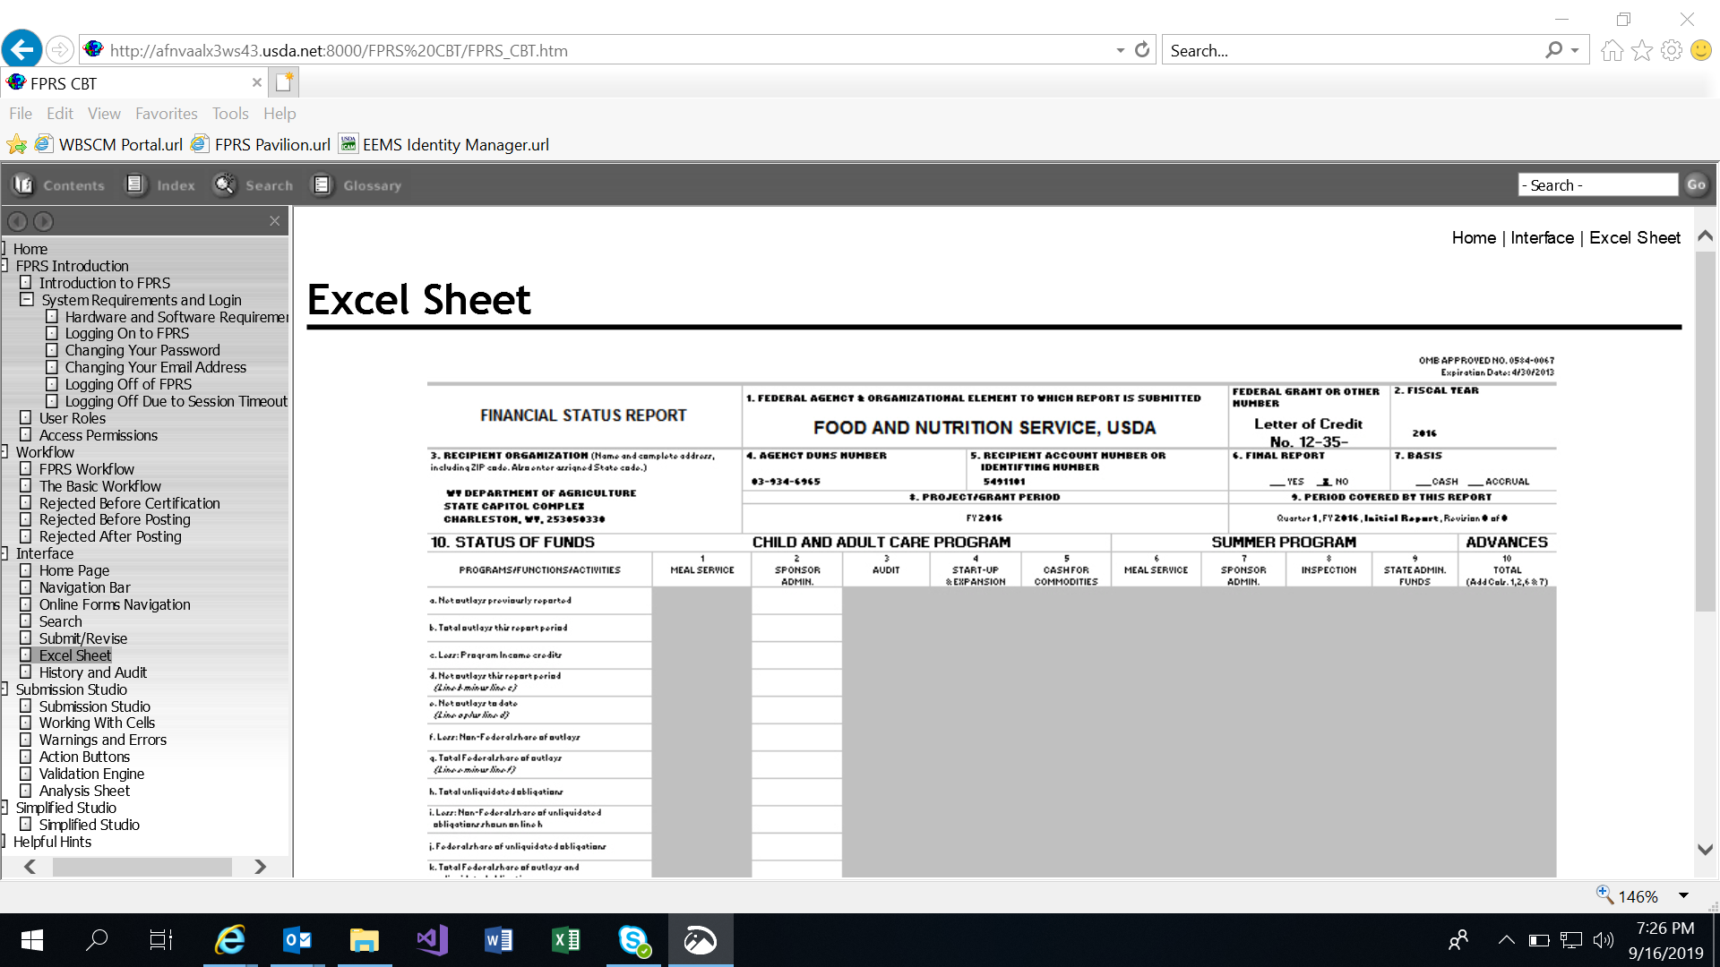Select History and Audit topic
1720x967 pixels.
pyautogui.click(x=92, y=672)
